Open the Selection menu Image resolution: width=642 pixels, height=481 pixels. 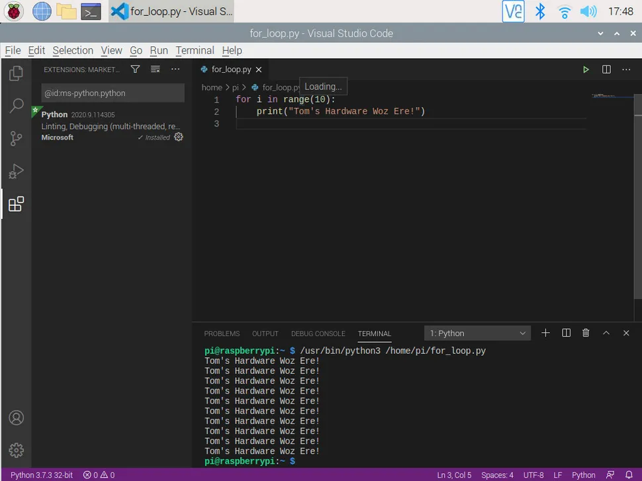coord(73,50)
